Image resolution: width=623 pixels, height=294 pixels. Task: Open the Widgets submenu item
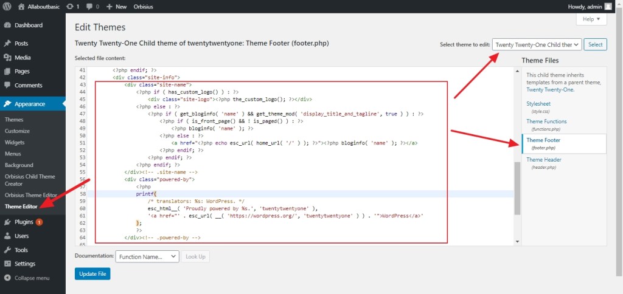coord(15,142)
